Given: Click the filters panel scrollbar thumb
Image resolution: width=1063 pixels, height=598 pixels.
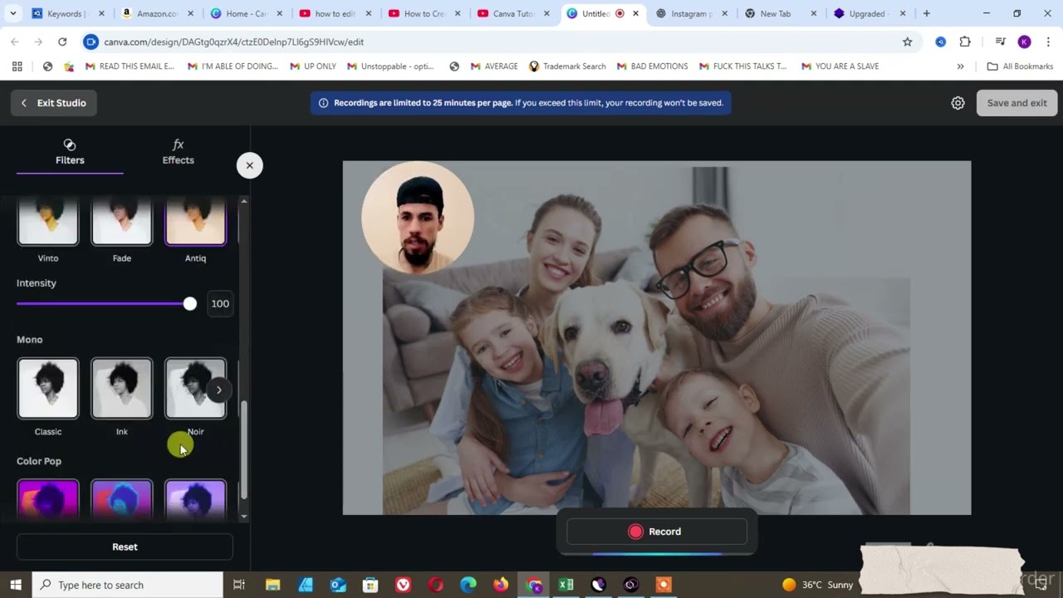Looking at the screenshot, I should (x=244, y=450).
